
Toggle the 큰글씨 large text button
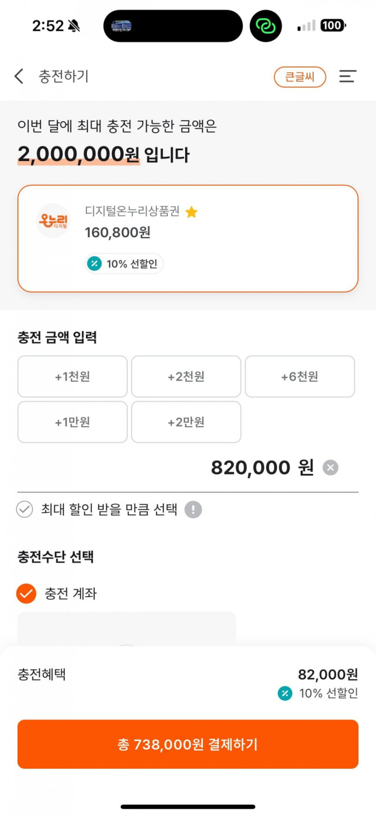tap(300, 77)
